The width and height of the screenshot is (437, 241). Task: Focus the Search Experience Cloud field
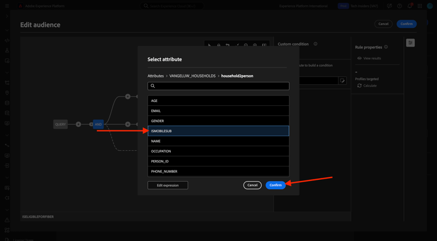coord(173,6)
